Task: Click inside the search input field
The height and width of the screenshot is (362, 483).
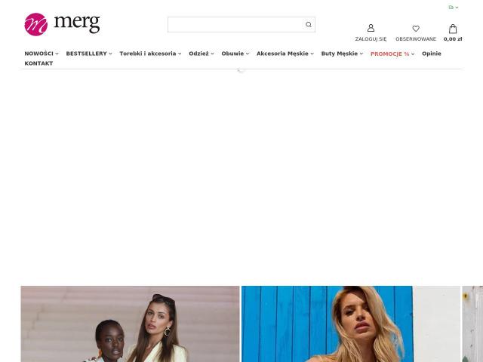Action: tap(235, 25)
